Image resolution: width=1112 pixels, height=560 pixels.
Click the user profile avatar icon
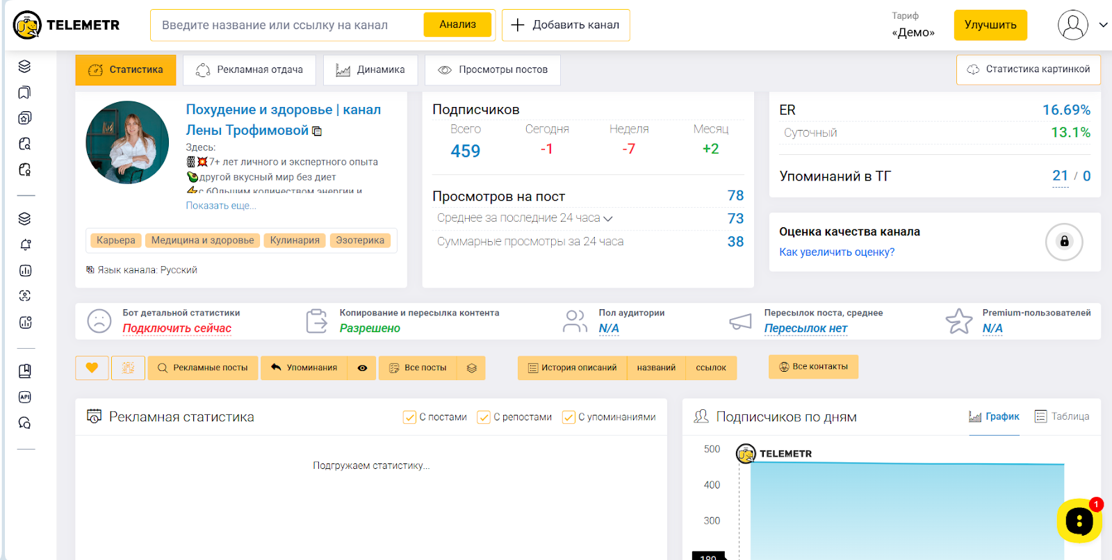pos(1072,25)
